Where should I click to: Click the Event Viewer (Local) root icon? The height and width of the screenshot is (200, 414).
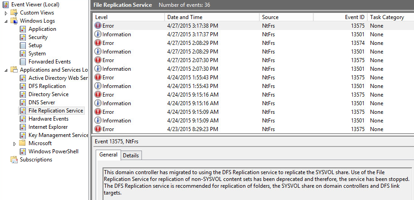(5, 5)
